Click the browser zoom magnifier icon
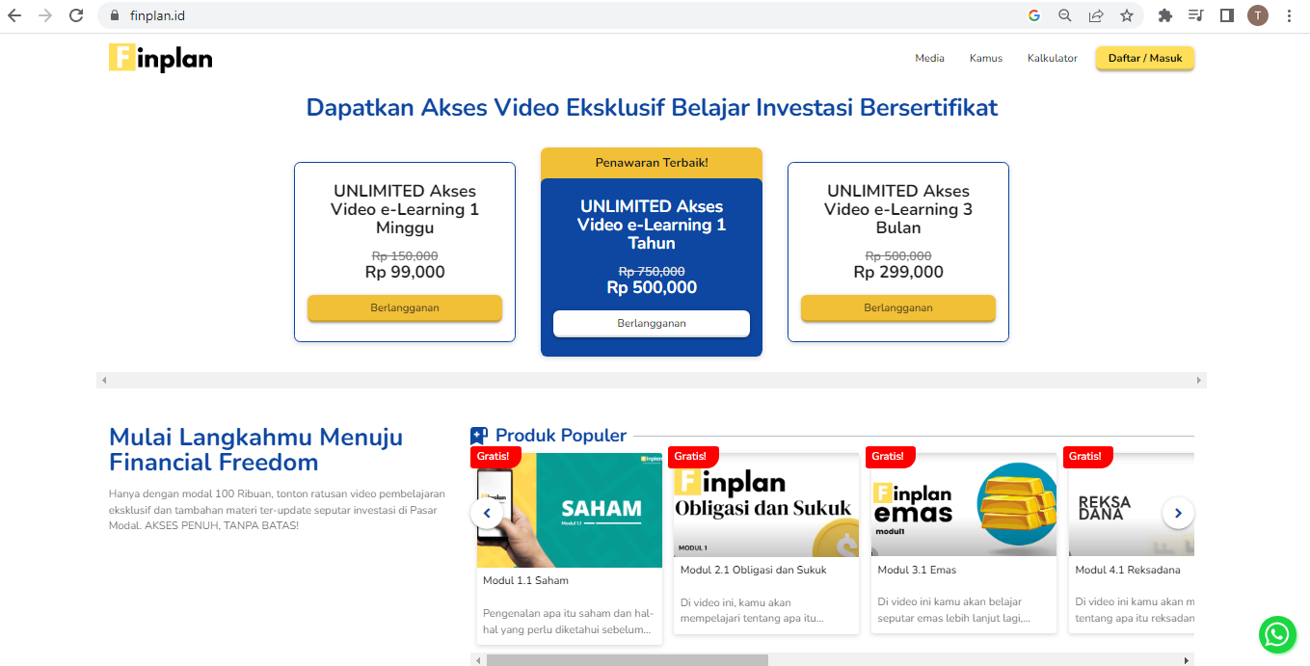 pos(1065,15)
